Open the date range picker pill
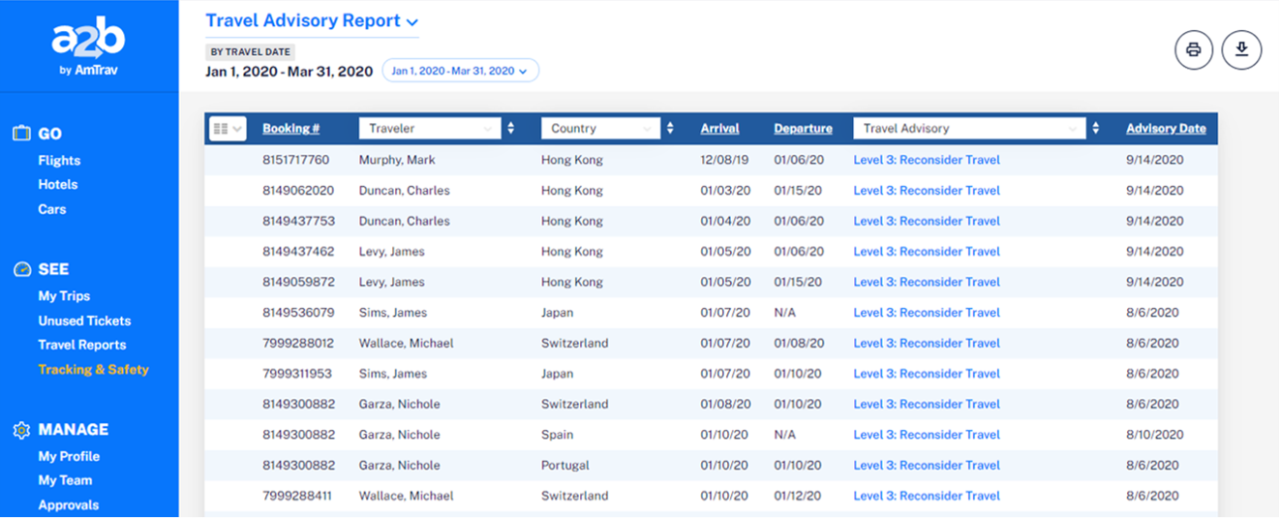The image size is (1279, 518). [460, 71]
